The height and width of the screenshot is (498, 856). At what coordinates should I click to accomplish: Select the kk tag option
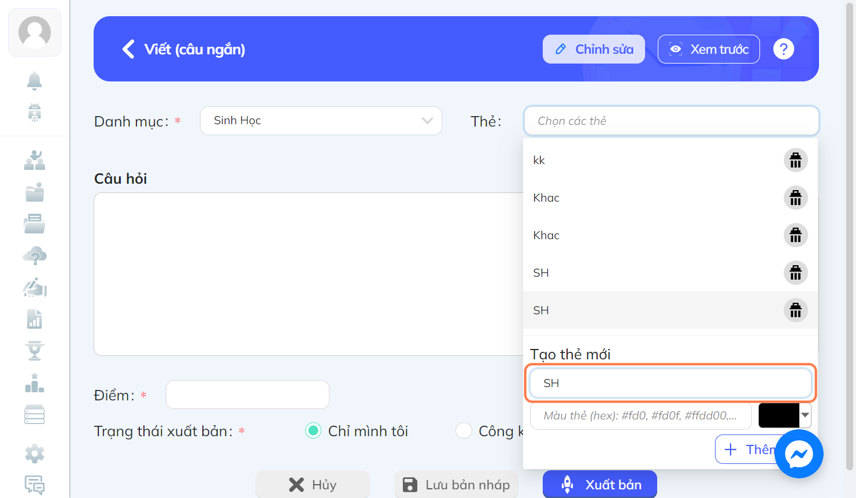[653, 160]
